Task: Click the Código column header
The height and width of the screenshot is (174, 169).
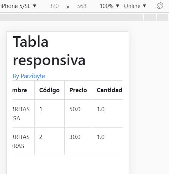Action: click(x=49, y=90)
